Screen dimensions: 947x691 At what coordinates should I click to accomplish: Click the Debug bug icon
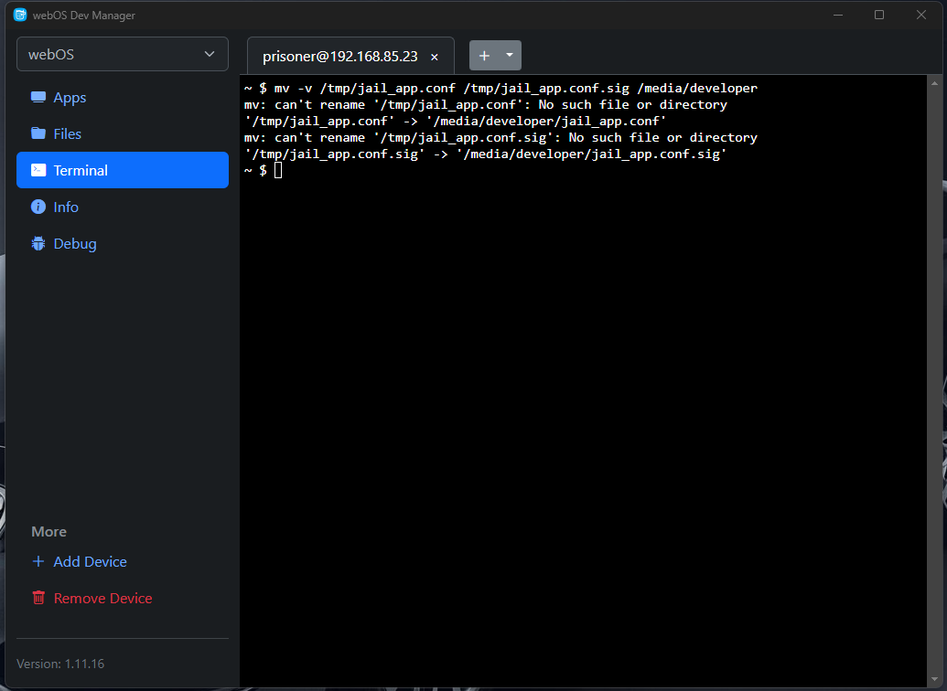click(38, 244)
